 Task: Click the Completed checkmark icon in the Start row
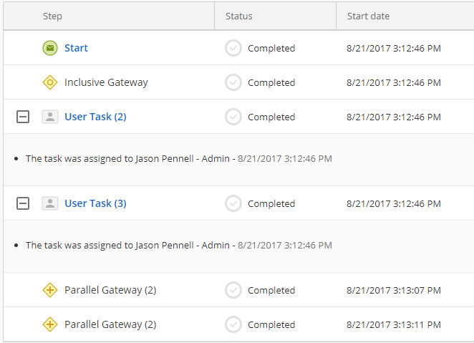click(233, 48)
